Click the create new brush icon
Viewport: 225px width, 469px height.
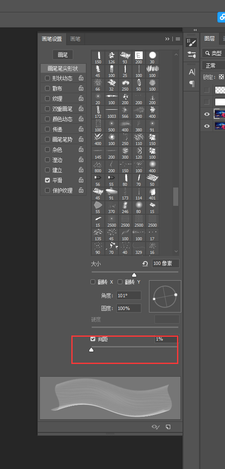[x=168, y=427]
